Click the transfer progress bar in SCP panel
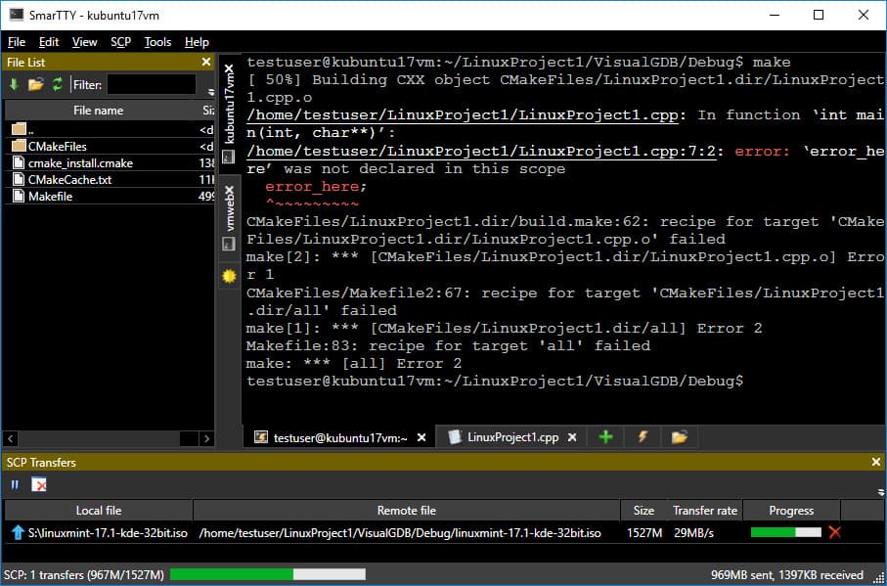This screenshot has width=887, height=586. (x=785, y=532)
